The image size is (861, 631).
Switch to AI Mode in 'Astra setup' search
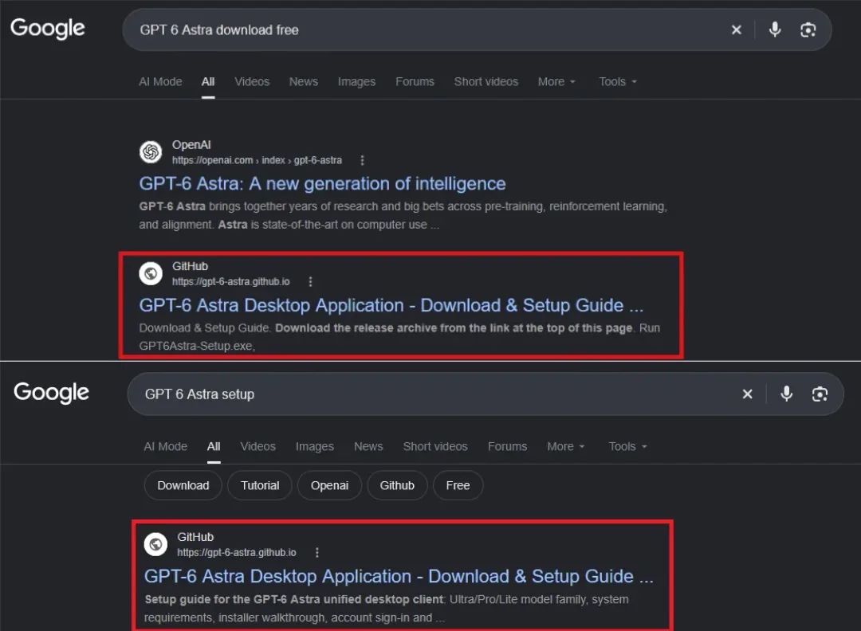(x=165, y=447)
